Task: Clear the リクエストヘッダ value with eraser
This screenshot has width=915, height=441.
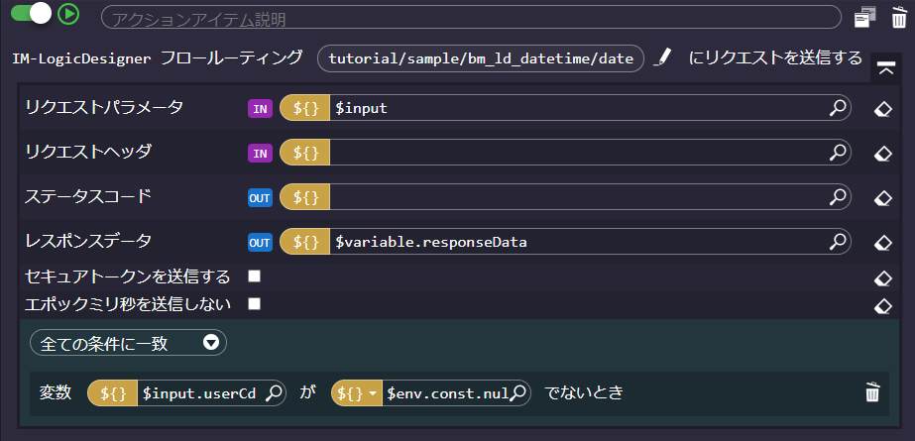Action: 883,154
